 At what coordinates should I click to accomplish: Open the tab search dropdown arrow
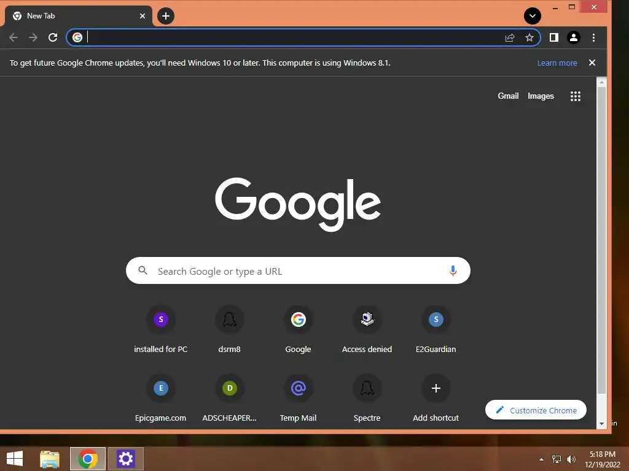coord(533,16)
